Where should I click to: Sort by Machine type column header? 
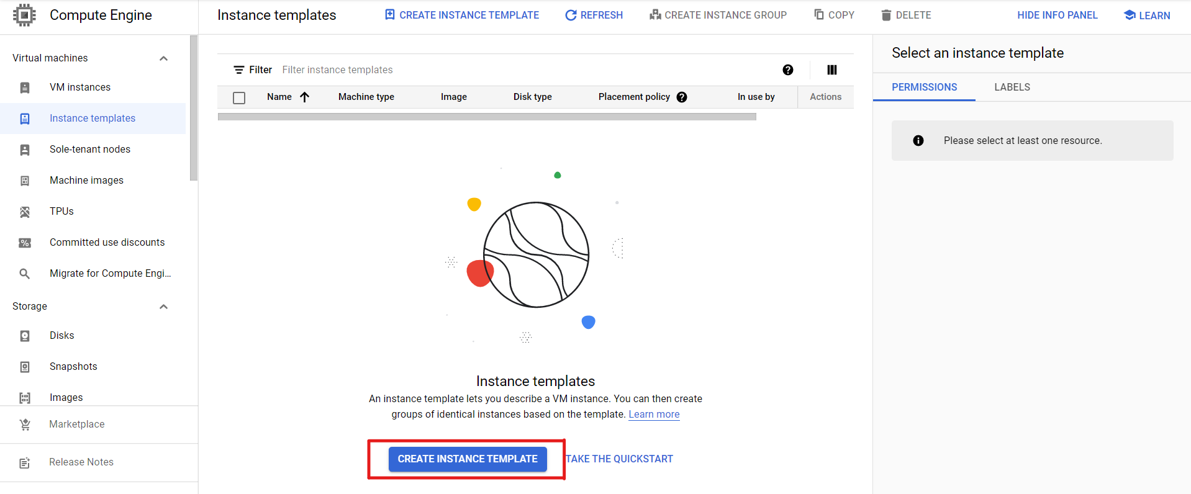tap(366, 97)
